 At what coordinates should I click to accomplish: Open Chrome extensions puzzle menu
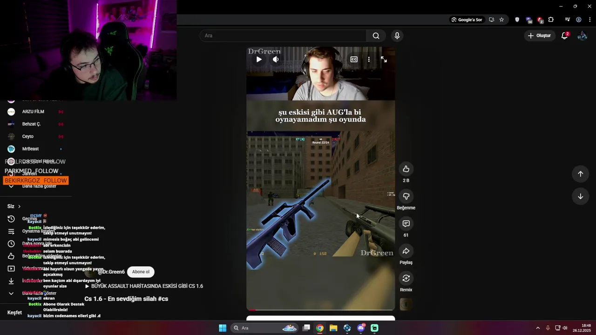(551, 20)
